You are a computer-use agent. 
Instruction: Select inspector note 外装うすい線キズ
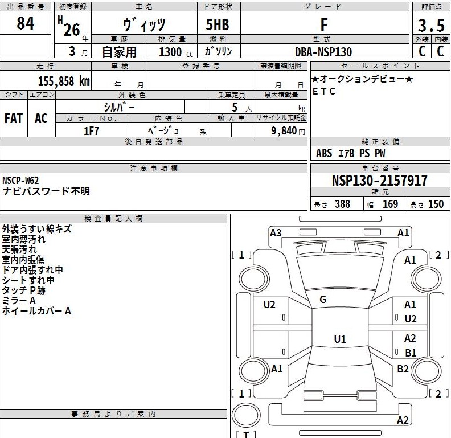point(36,229)
